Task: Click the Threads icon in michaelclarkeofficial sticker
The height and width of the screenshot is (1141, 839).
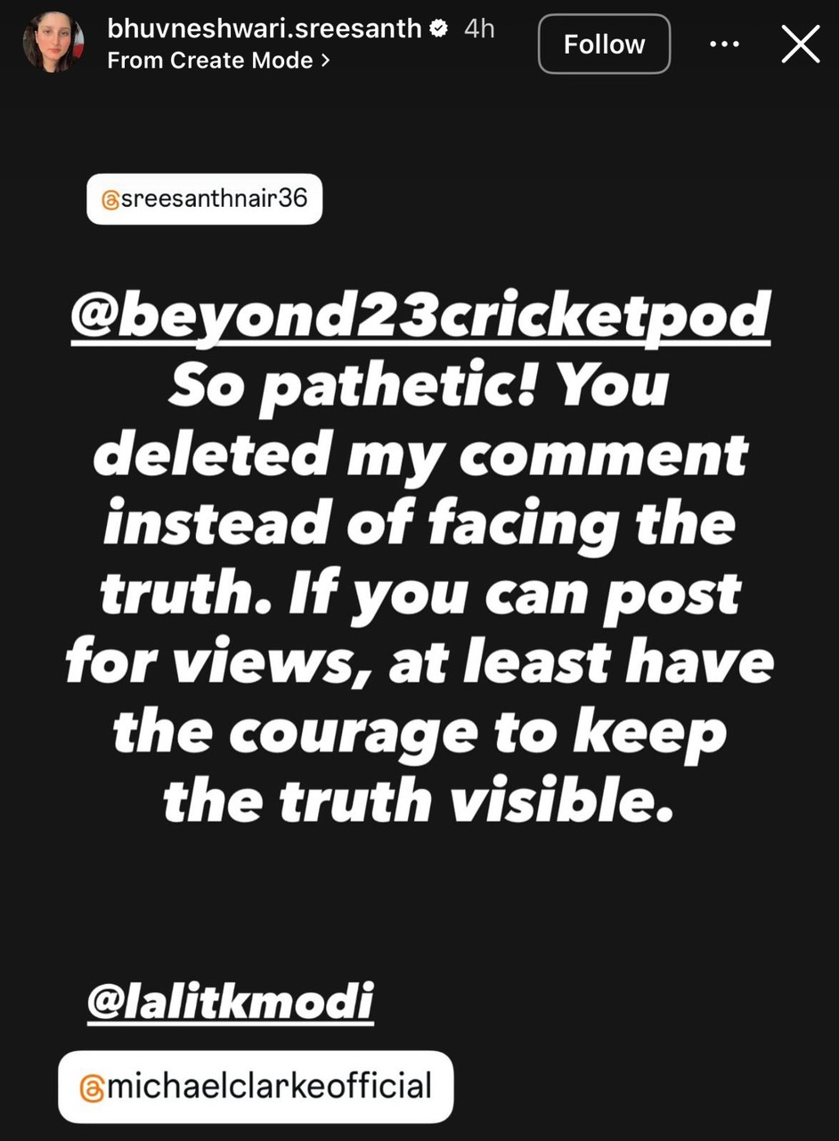Action: [92, 1088]
